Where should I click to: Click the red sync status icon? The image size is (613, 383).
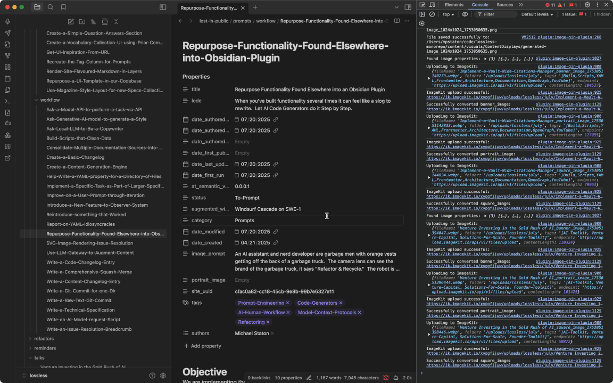[x=386, y=378]
